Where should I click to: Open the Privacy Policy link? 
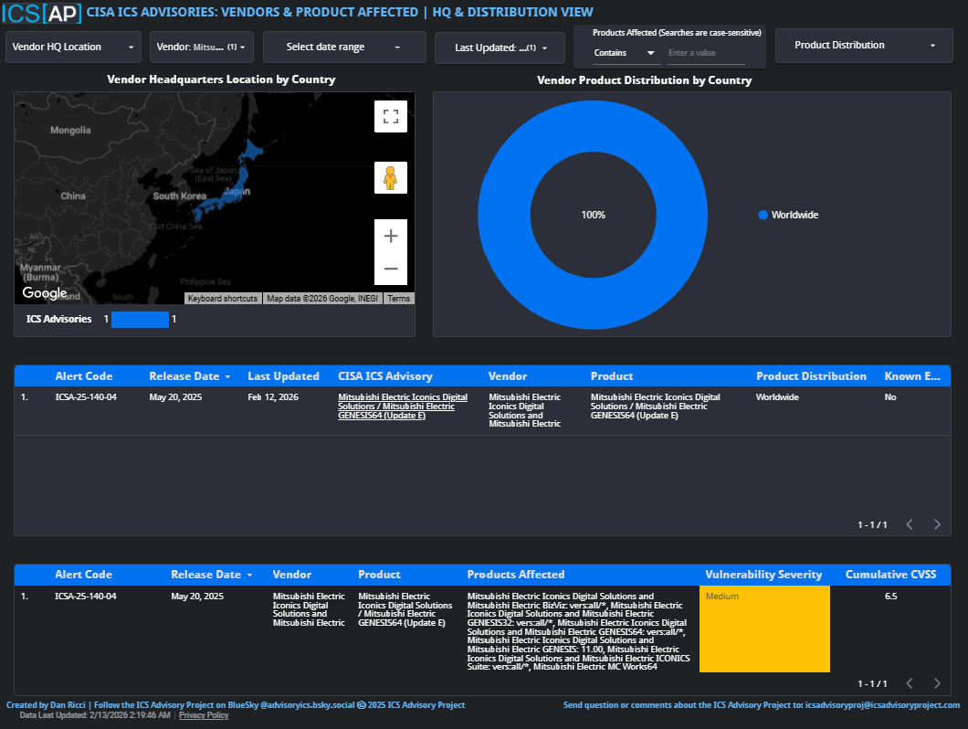point(204,715)
